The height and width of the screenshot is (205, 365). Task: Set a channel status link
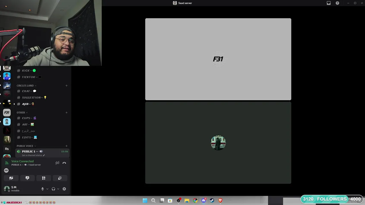[x=33, y=155]
